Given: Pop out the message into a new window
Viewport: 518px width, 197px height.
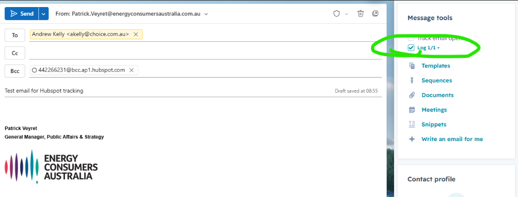Looking at the screenshot, I should coord(375,14).
